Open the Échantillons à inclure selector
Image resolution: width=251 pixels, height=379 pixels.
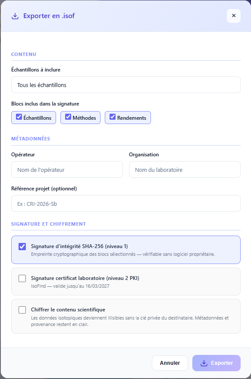click(x=125, y=84)
